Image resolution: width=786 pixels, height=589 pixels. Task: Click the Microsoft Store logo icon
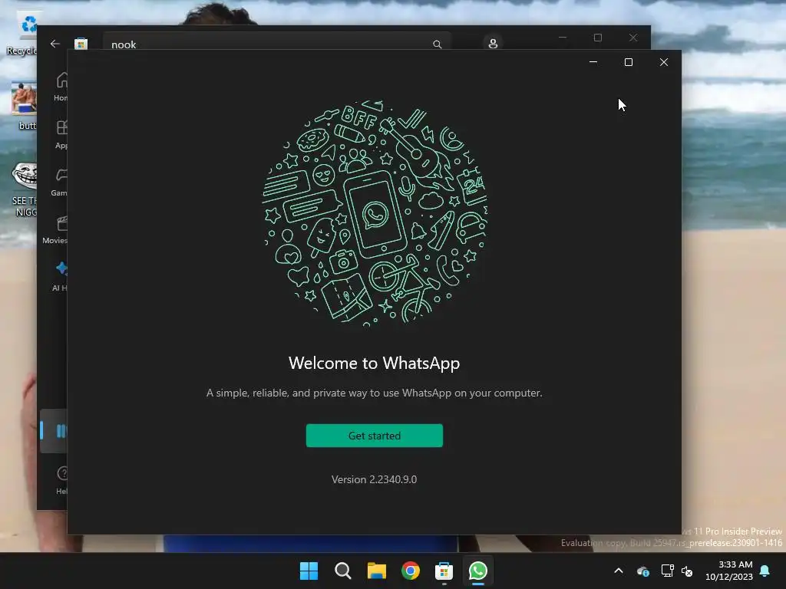[x=81, y=44]
